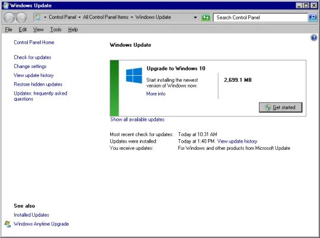Open the File menu
320x238 pixels.
pyautogui.click(x=8, y=30)
